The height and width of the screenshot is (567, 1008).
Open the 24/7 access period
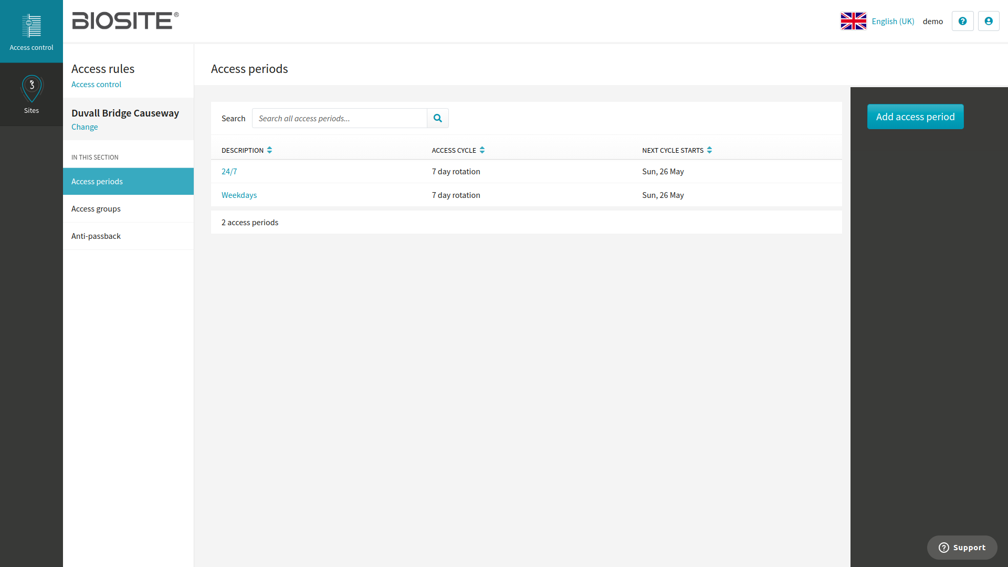tap(229, 172)
